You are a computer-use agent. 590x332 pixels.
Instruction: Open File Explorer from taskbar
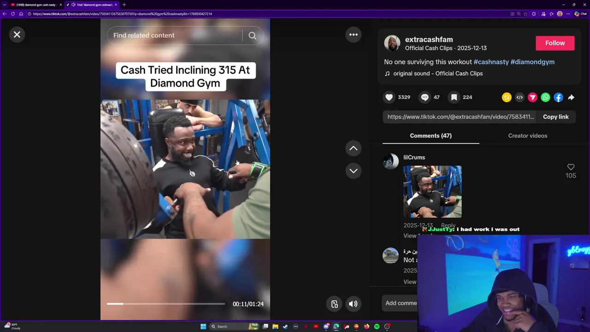pyautogui.click(x=275, y=326)
